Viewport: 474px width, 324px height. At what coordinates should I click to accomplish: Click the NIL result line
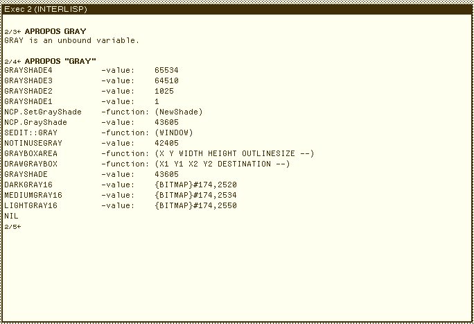pos(11,216)
